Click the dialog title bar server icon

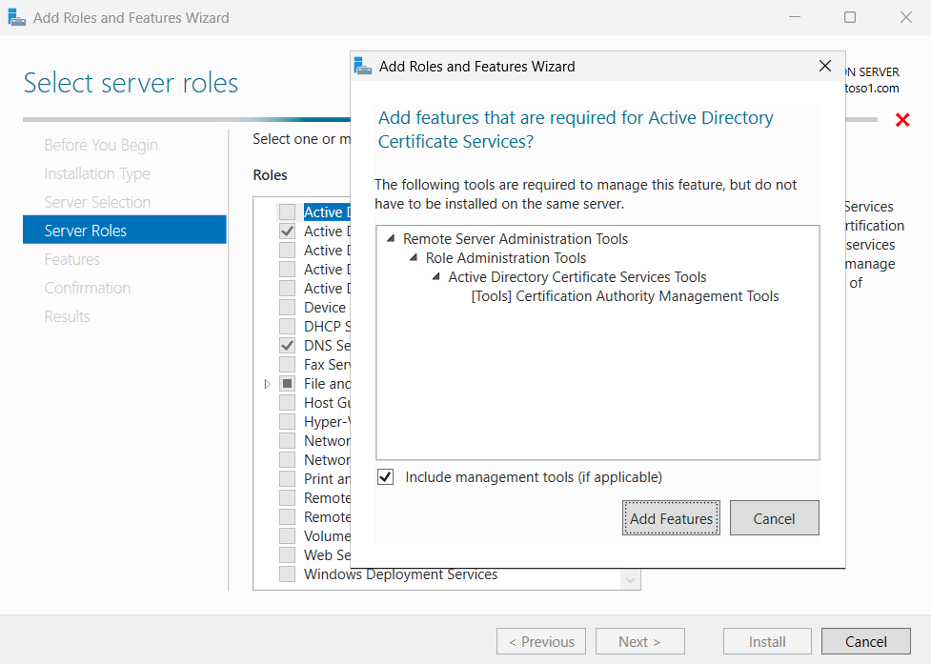[x=363, y=66]
